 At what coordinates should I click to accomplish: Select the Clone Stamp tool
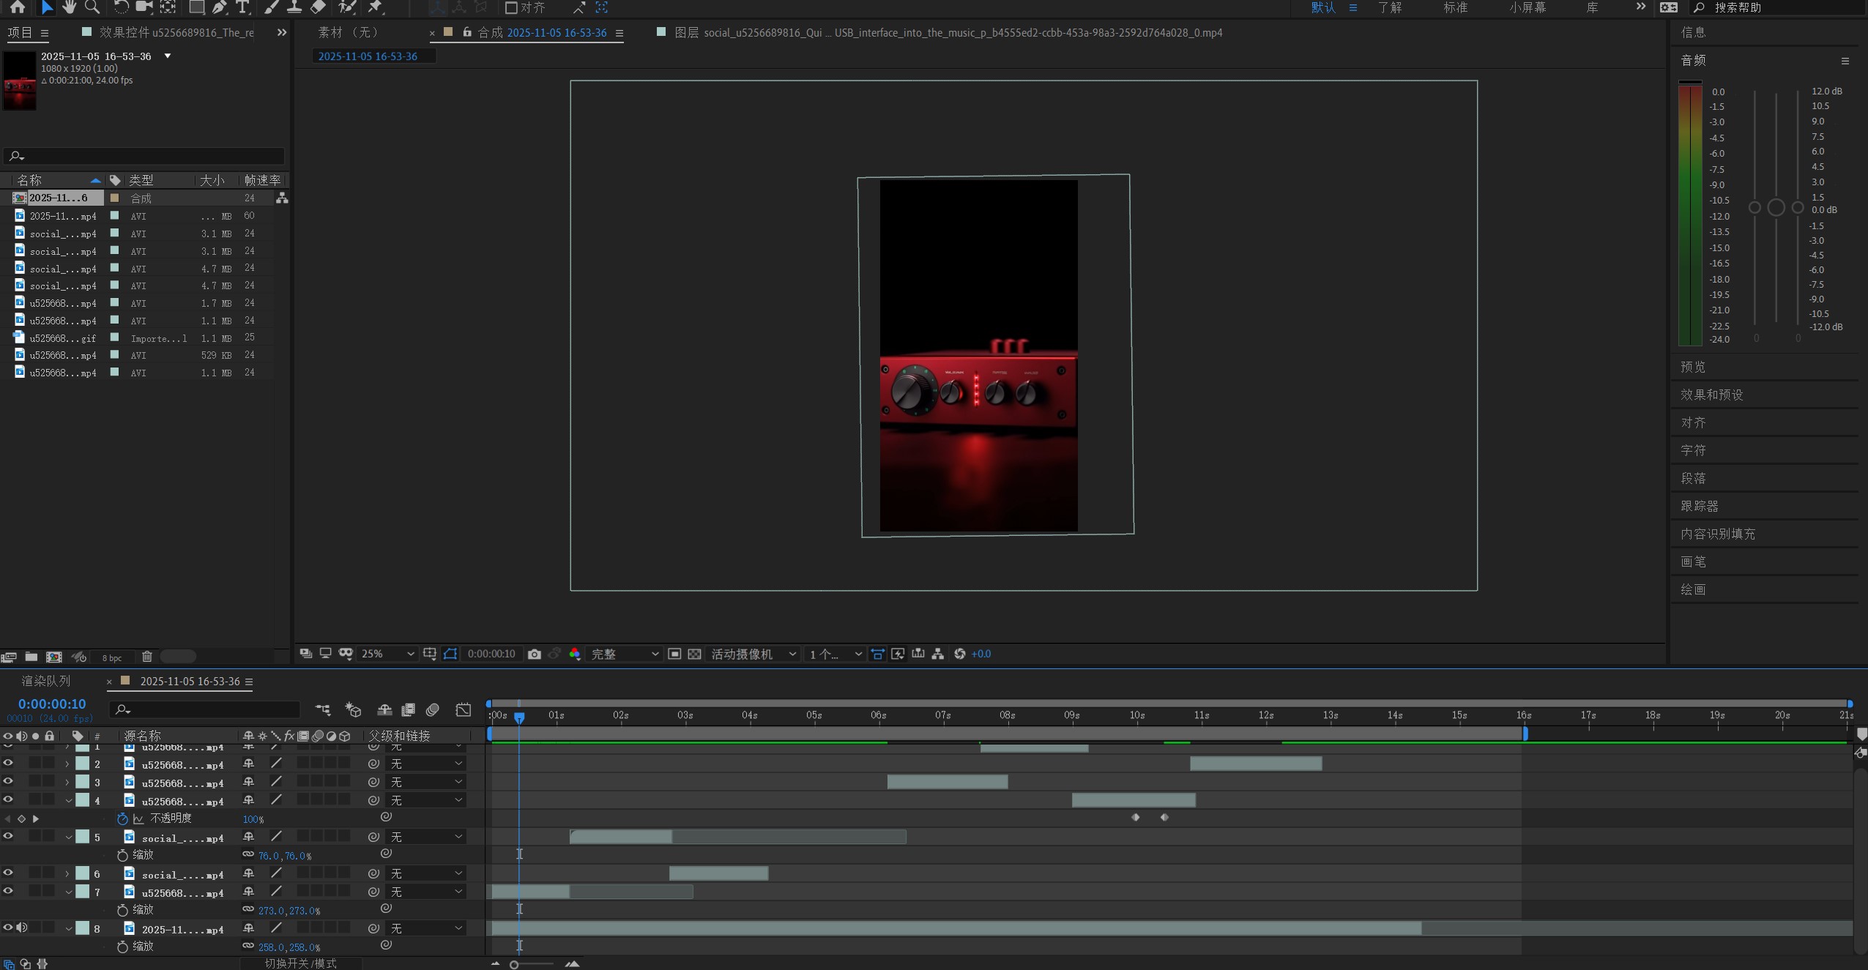294,7
